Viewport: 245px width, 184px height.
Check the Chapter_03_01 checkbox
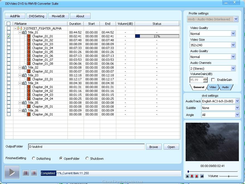[x=9, y=79]
